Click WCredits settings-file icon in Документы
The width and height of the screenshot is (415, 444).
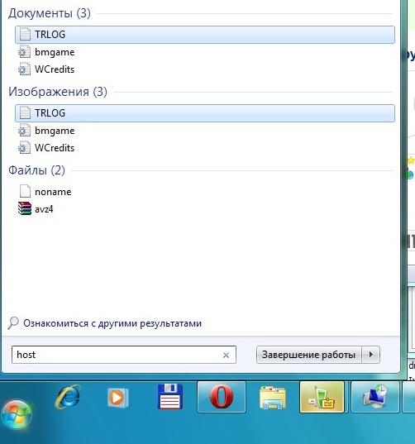[24, 69]
